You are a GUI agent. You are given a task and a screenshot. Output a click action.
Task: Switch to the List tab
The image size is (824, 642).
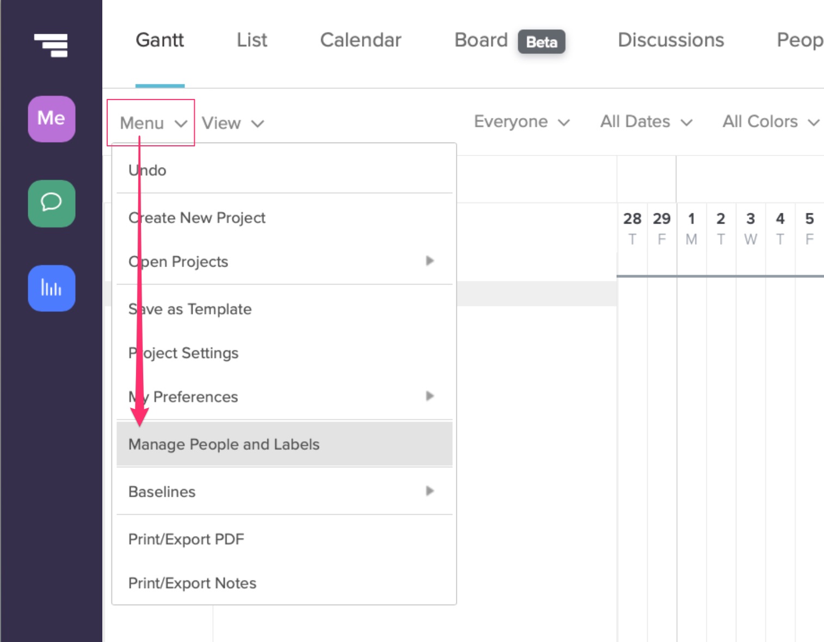point(251,40)
